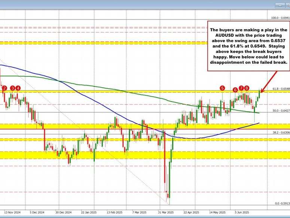Click the '14 May 2025' date label
The height and width of the screenshot is (218, 290).
click(x=217, y=212)
